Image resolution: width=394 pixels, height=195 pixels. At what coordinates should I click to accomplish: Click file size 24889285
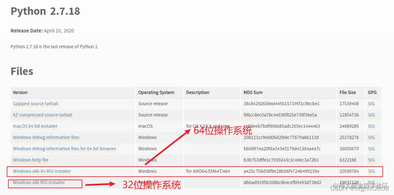[349, 126]
